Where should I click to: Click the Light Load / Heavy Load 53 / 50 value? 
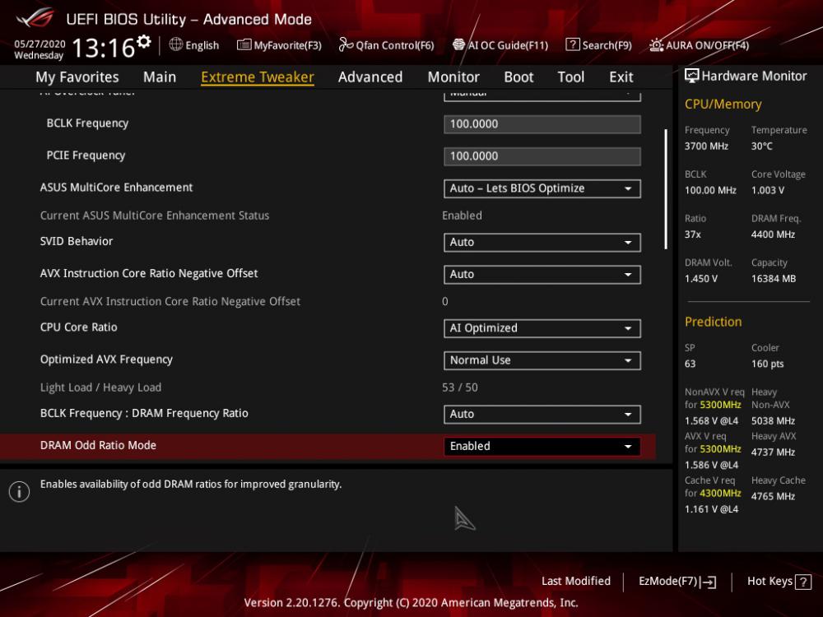[x=460, y=387]
